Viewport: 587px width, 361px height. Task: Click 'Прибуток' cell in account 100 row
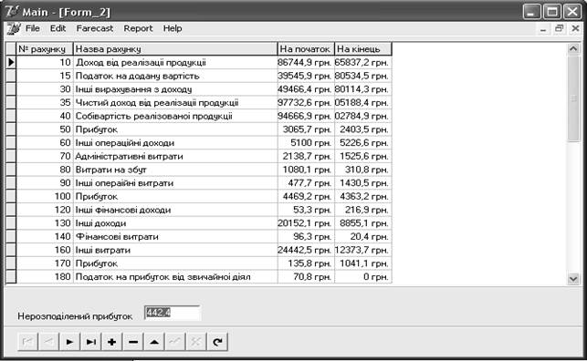click(x=175, y=197)
